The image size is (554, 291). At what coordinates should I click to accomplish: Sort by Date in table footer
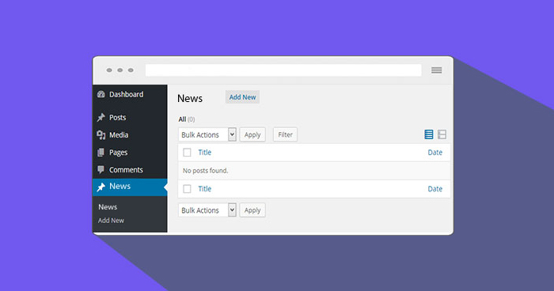pos(435,188)
